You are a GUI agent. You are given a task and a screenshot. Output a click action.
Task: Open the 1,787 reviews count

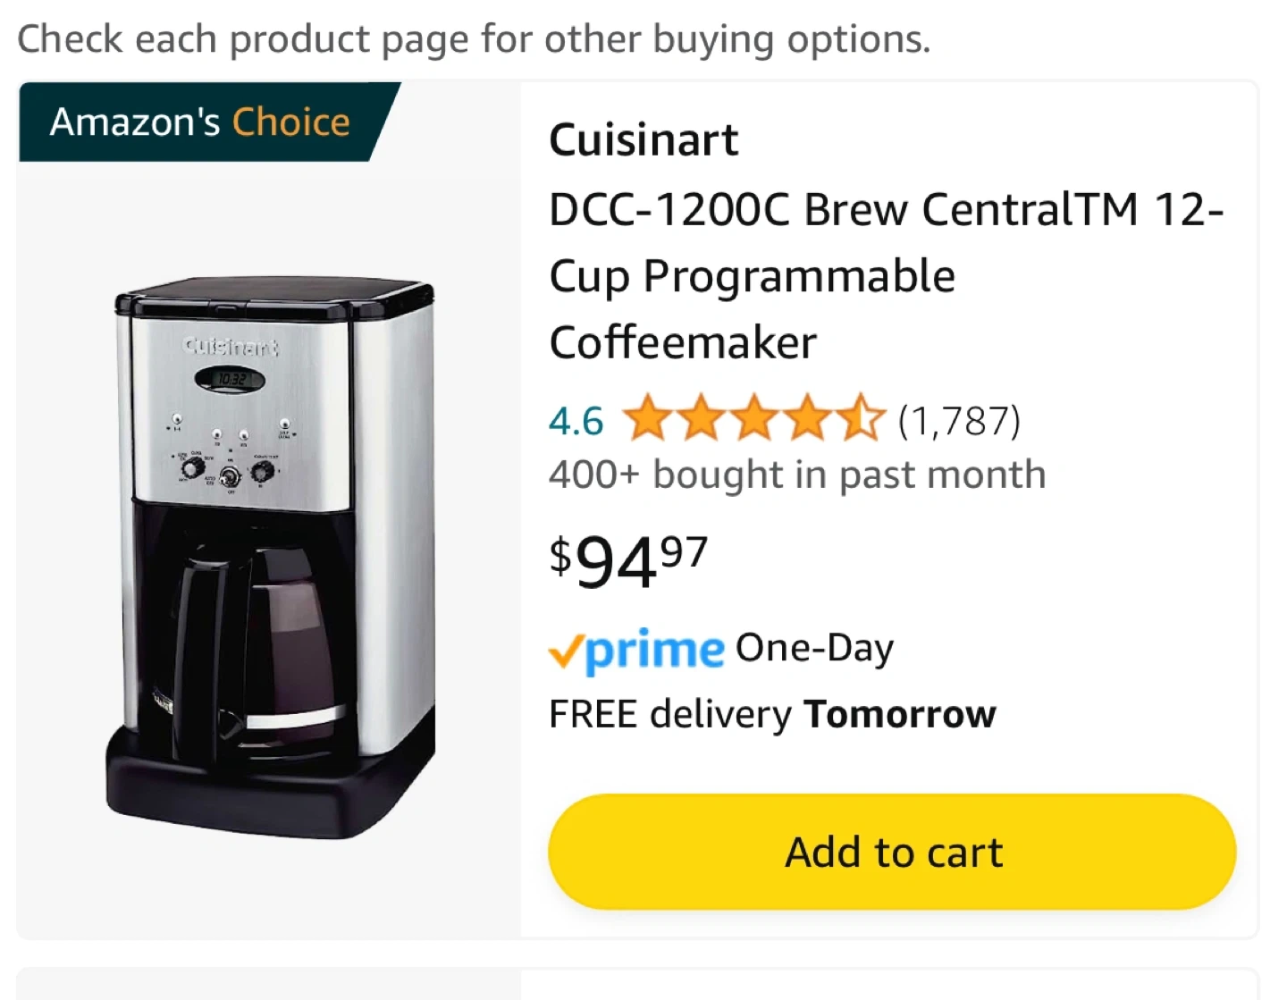(959, 421)
